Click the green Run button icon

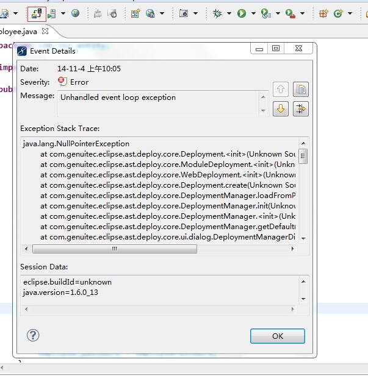pos(242,13)
